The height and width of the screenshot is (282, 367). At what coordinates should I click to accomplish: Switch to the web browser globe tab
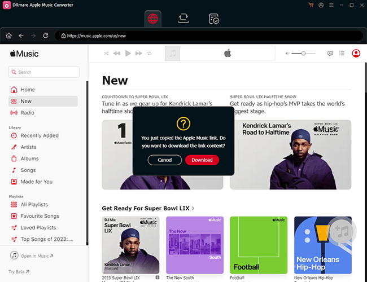153,19
